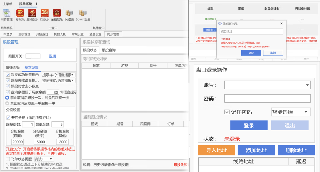
Task: Click the 盘口地址 input field
Action: tap(251, 31)
